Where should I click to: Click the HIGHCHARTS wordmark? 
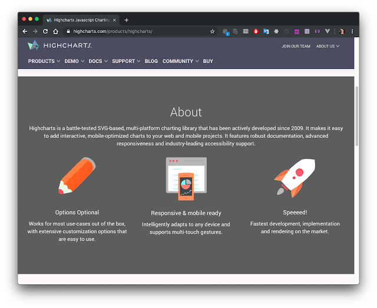pyautogui.click(x=67, y=45)
